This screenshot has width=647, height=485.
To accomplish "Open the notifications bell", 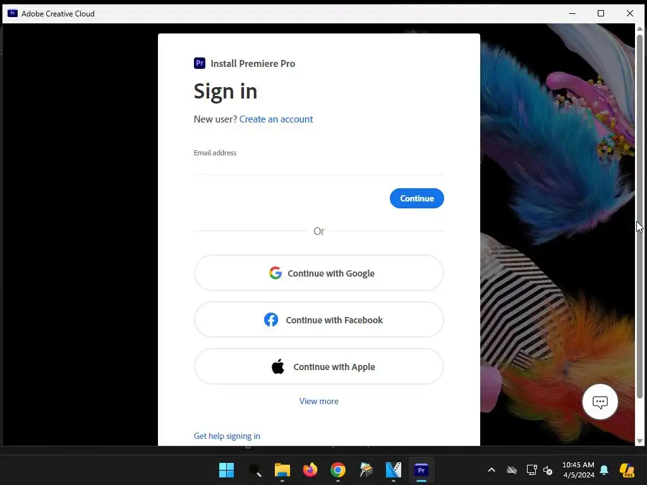I will click(604, 470).
